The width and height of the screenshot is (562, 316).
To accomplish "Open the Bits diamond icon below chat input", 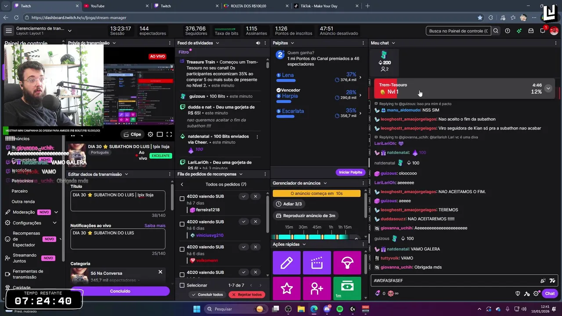I will [x=378, y=294].
